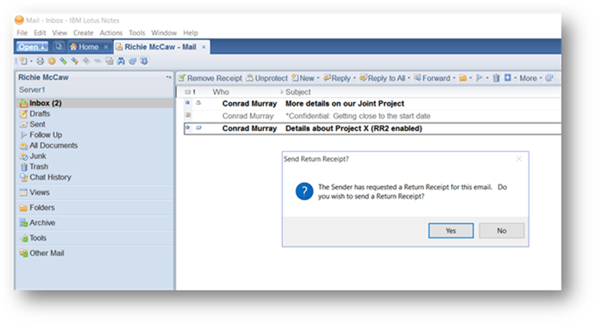Click the new document icon in the toolbar
This screenshot has width=595, height=323.
24,61
